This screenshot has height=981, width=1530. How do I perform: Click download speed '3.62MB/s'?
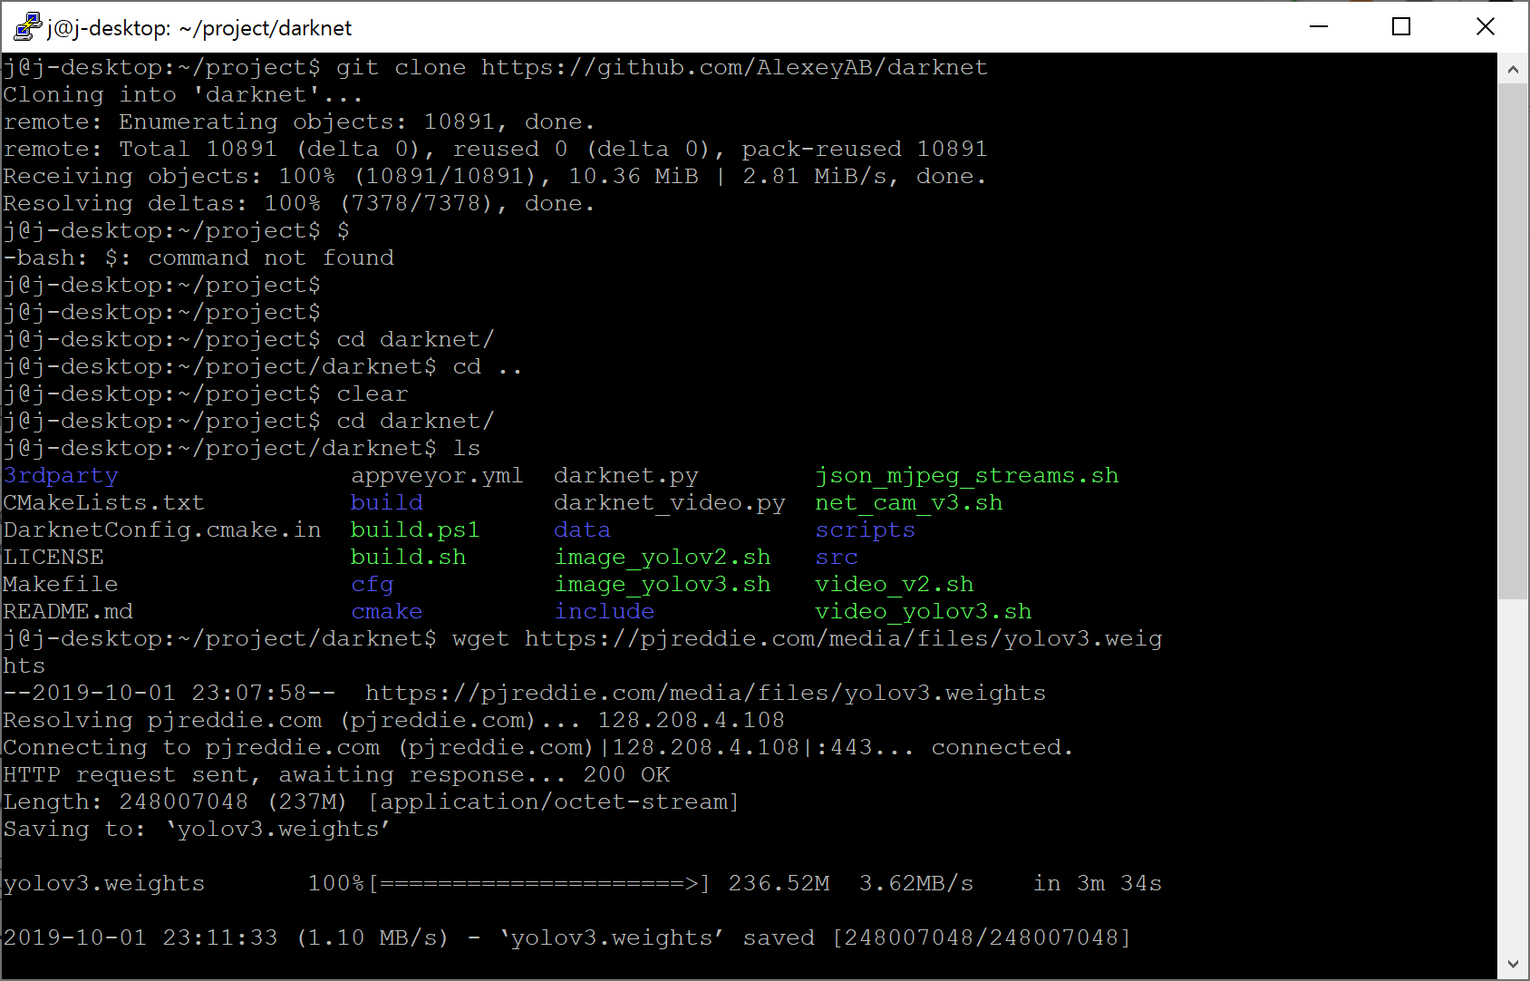click(x=916, y=884)
